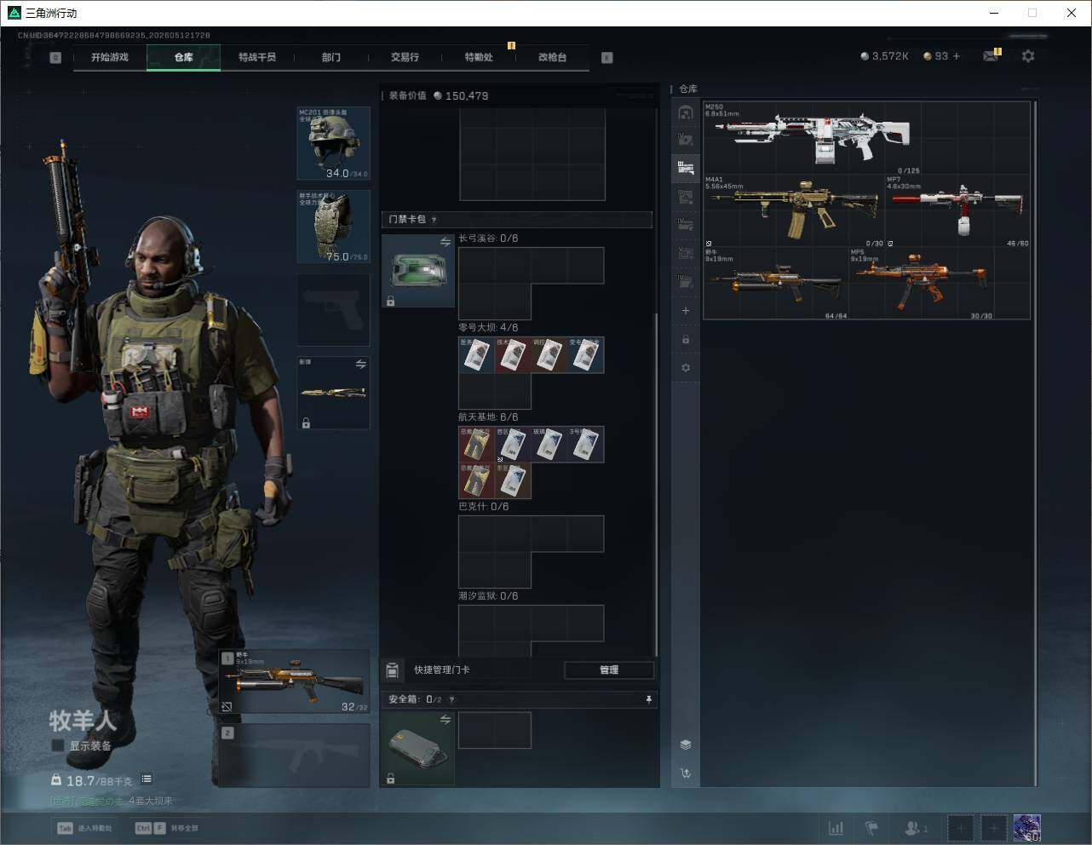
Task: Click the next-tab E key icon
Action: pyautogui.click(x=607, y=58)
